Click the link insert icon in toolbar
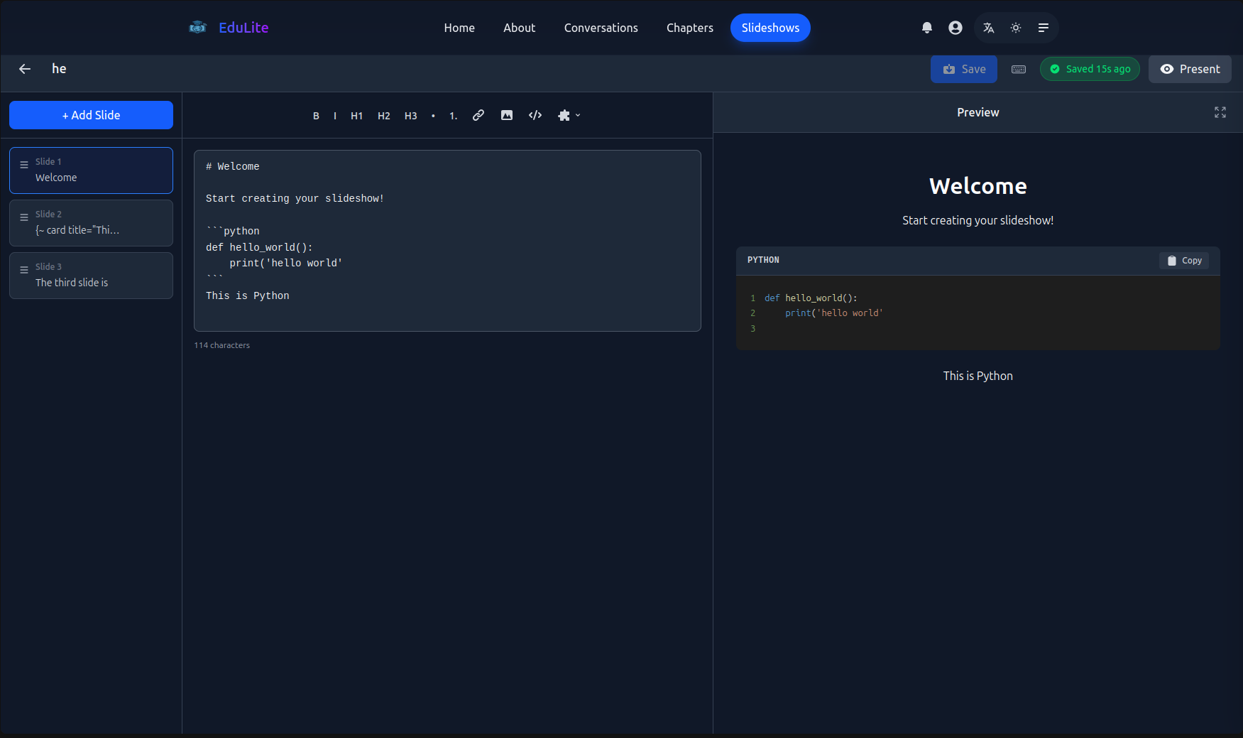The image size is (1243, 738). click(478, 115)
